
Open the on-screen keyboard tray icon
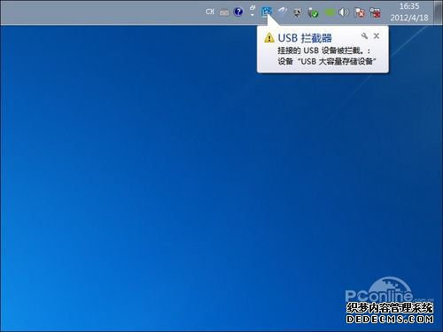click(224, 12)
